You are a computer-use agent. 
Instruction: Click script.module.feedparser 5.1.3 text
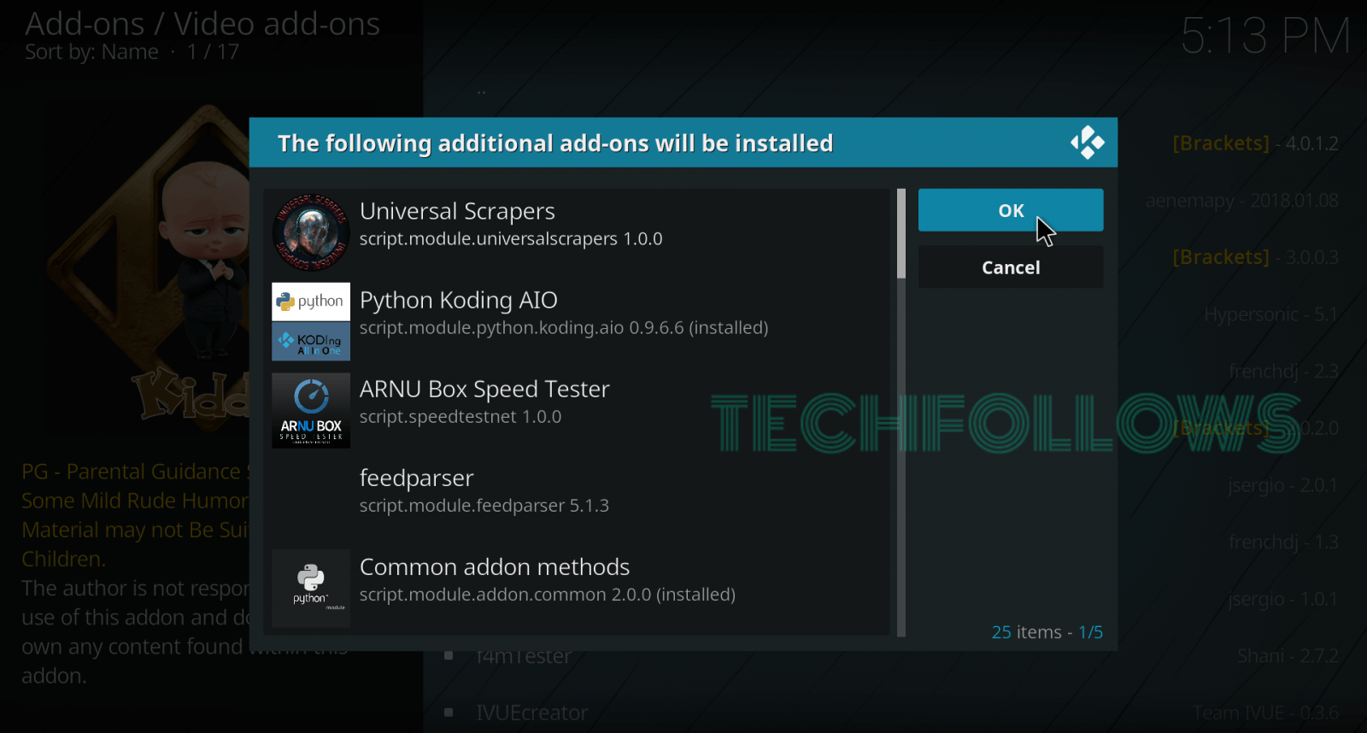point(484,506)
